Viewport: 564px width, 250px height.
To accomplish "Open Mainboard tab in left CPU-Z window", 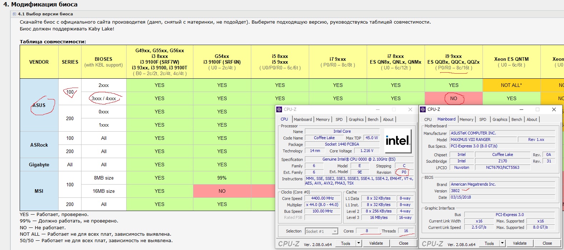I will point(303,119).
